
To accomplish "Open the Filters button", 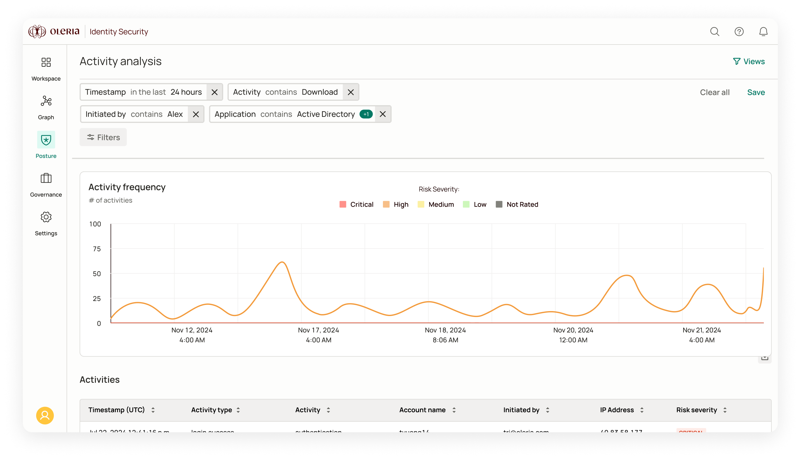I will click(103, 137).
